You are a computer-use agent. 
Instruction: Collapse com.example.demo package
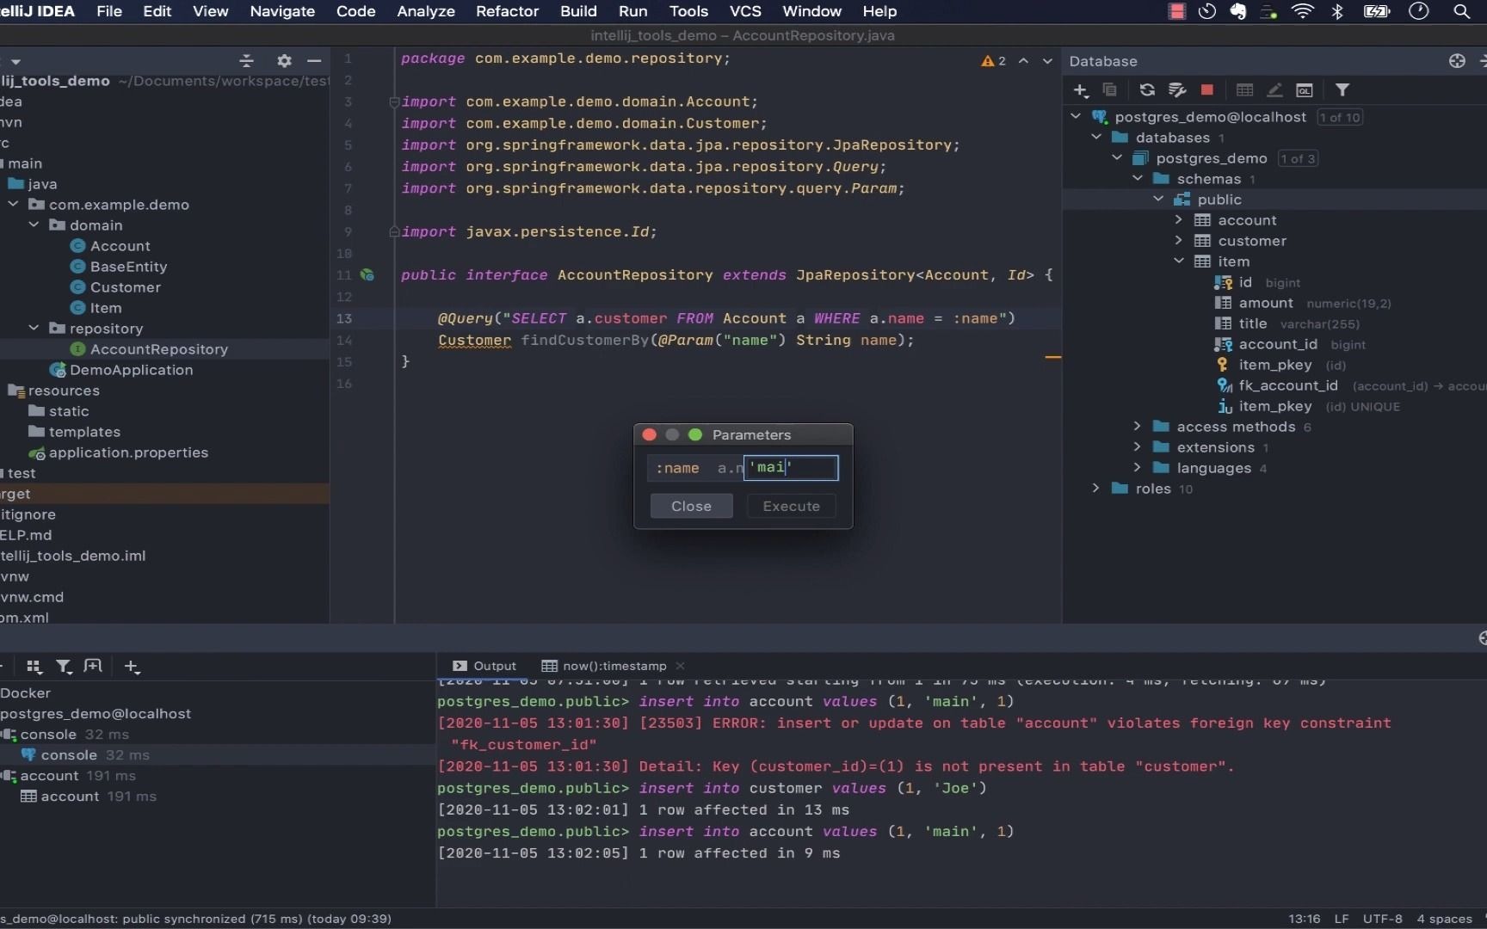[14, 204]
